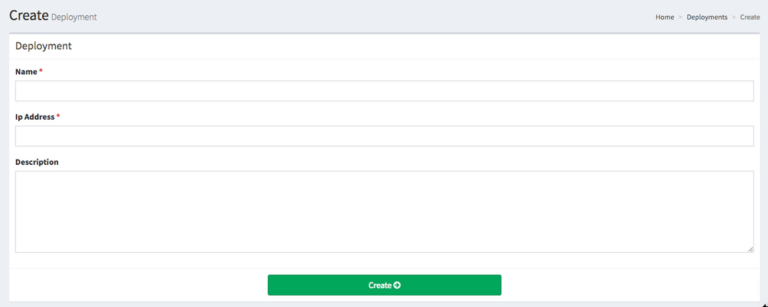
Task: Click the Ip Address field label
Action: (x=35, y=117)
